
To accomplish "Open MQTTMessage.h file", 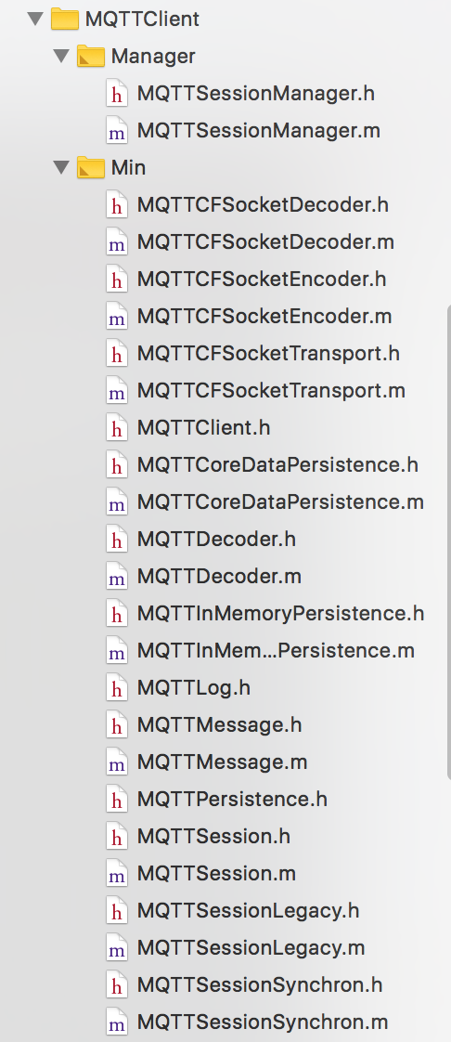I will 219,725.
